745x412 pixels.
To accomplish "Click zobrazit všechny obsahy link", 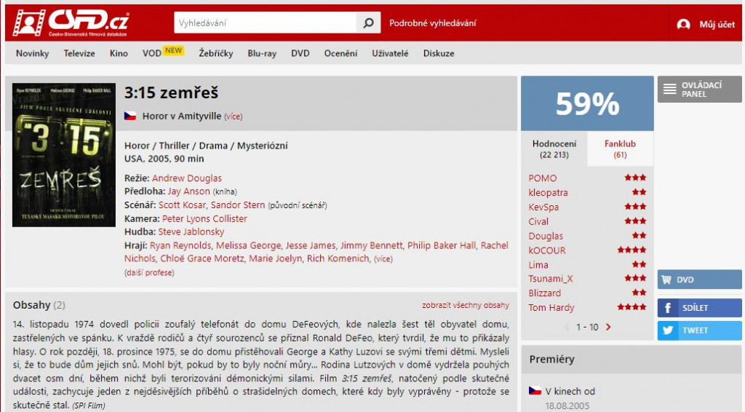I will 466,305.
